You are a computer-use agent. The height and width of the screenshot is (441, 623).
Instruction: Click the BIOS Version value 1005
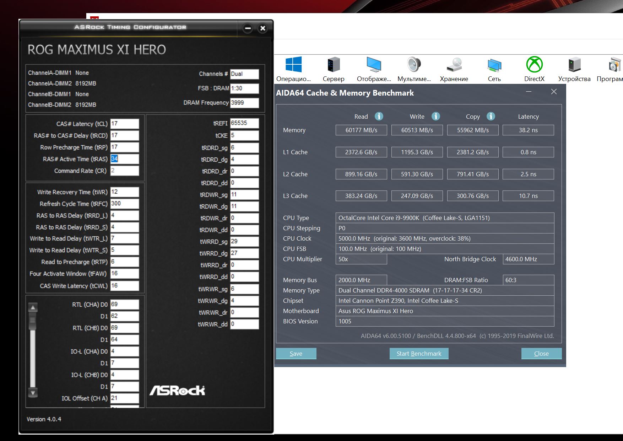pyautogui.click(x=445, y=321)
